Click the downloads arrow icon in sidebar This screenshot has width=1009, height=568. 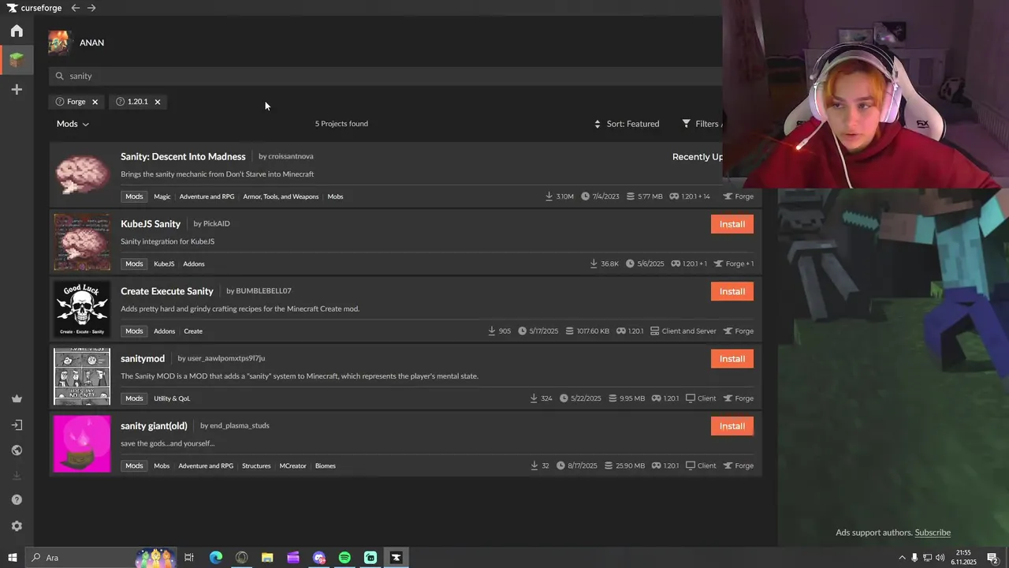pyautogui.click(x=17, y=476)
